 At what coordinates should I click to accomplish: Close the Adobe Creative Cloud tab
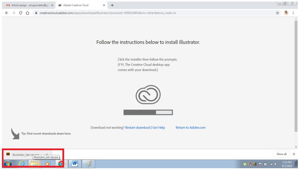[104, 5]
